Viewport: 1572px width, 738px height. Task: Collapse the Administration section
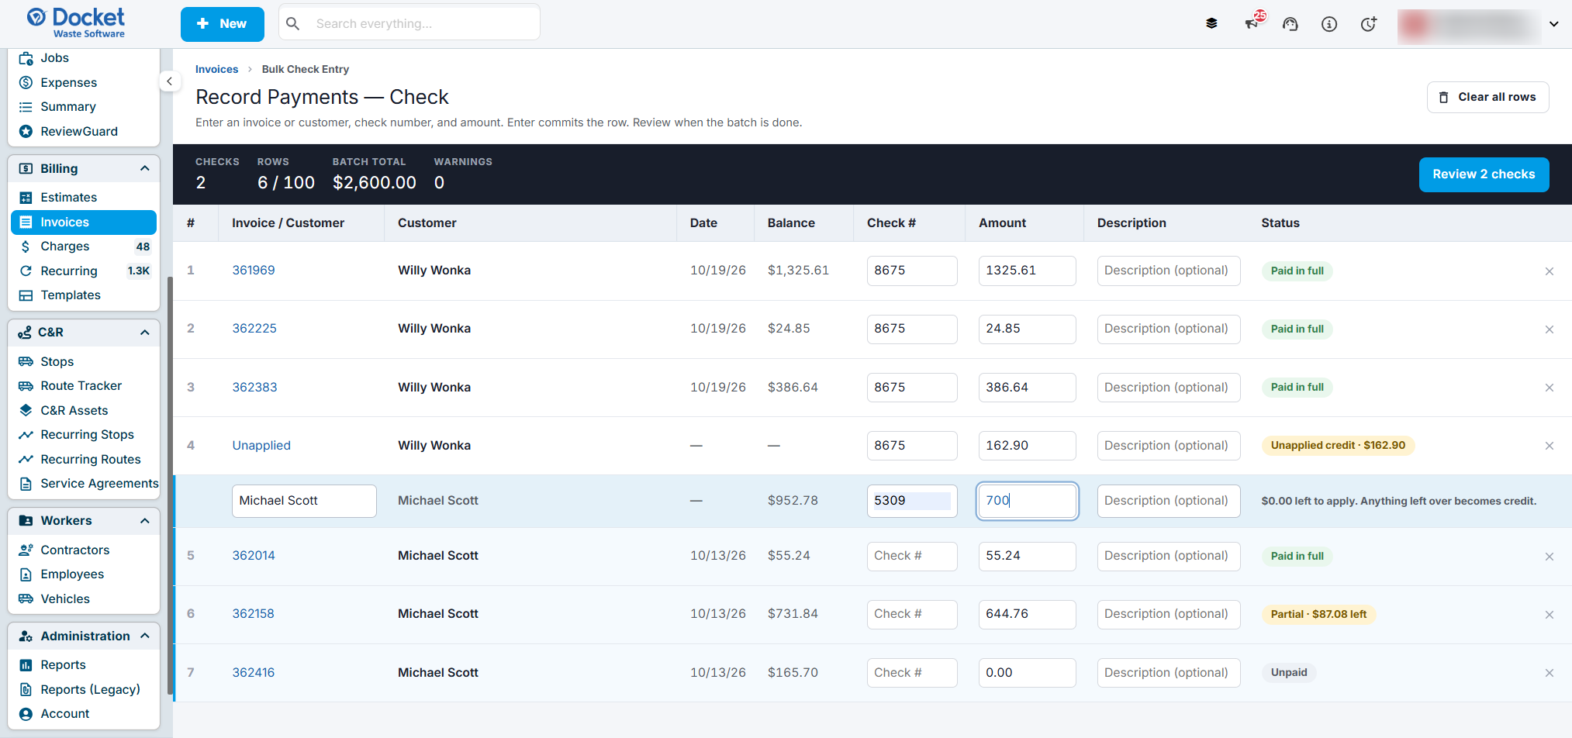point(144,636)
